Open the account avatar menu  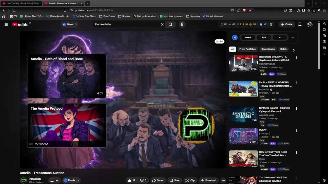(x=310, y=24)
